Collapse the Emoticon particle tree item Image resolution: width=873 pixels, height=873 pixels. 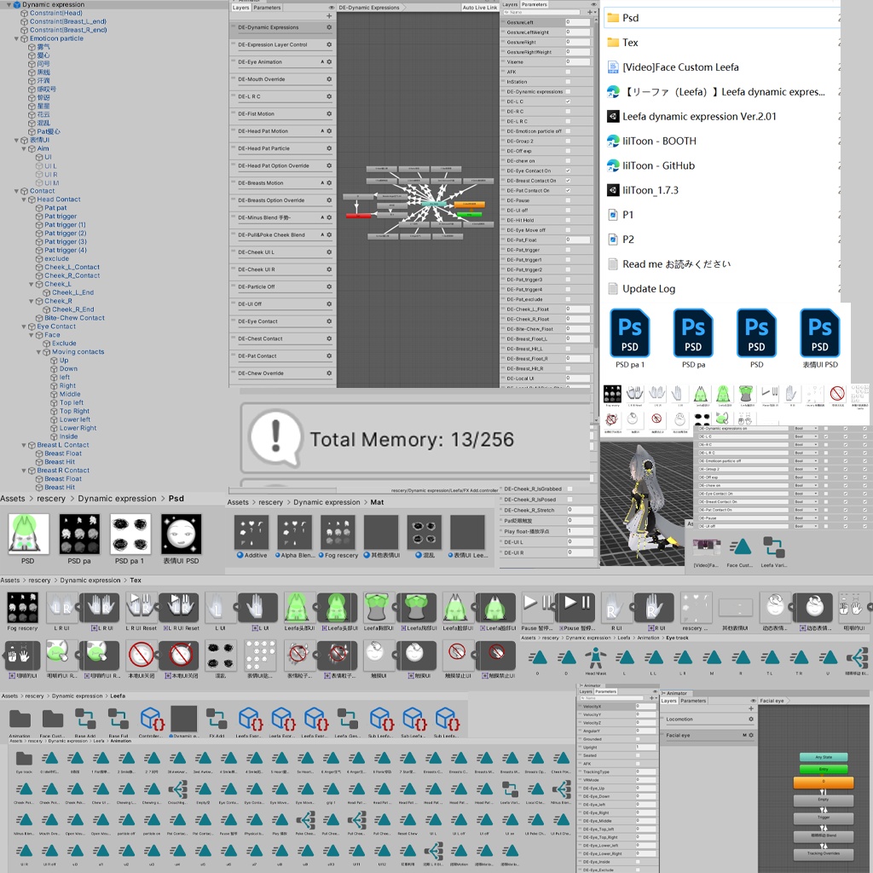[16, 38]
